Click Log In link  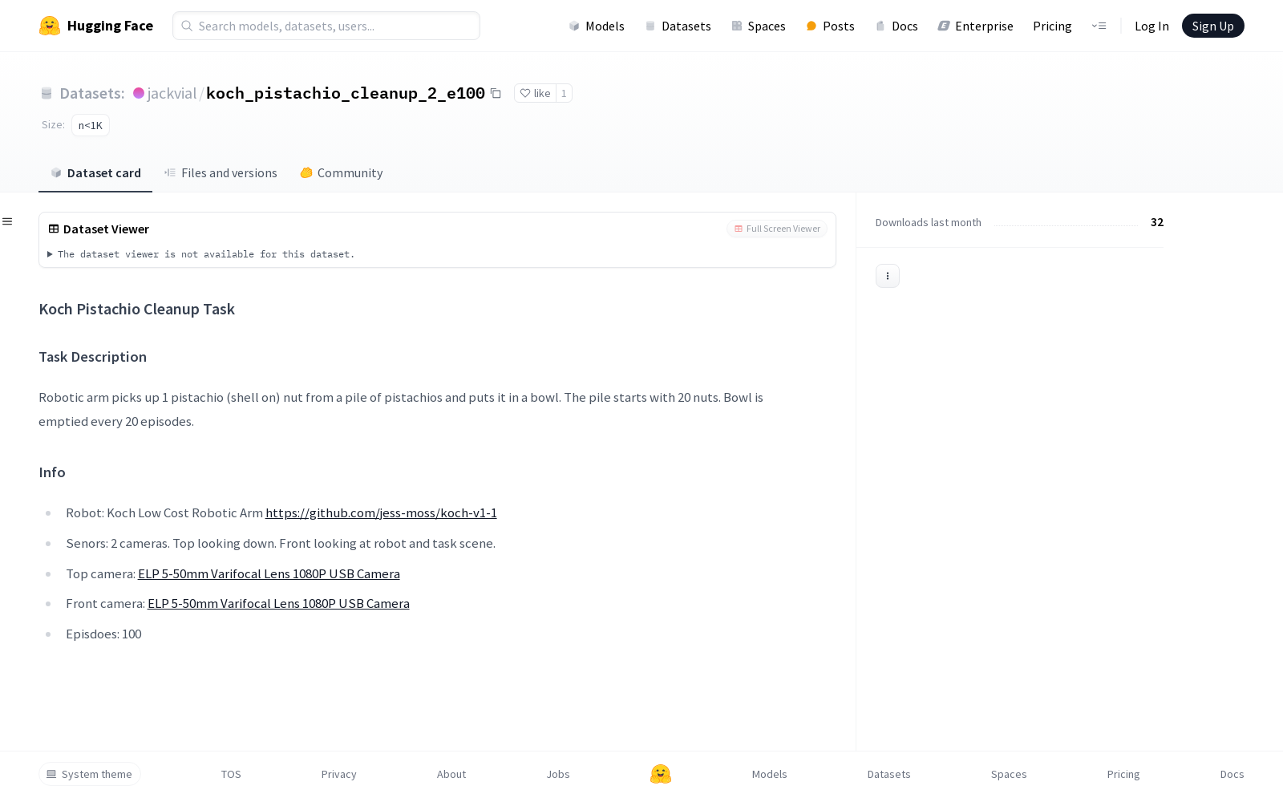pos(1151,26)
